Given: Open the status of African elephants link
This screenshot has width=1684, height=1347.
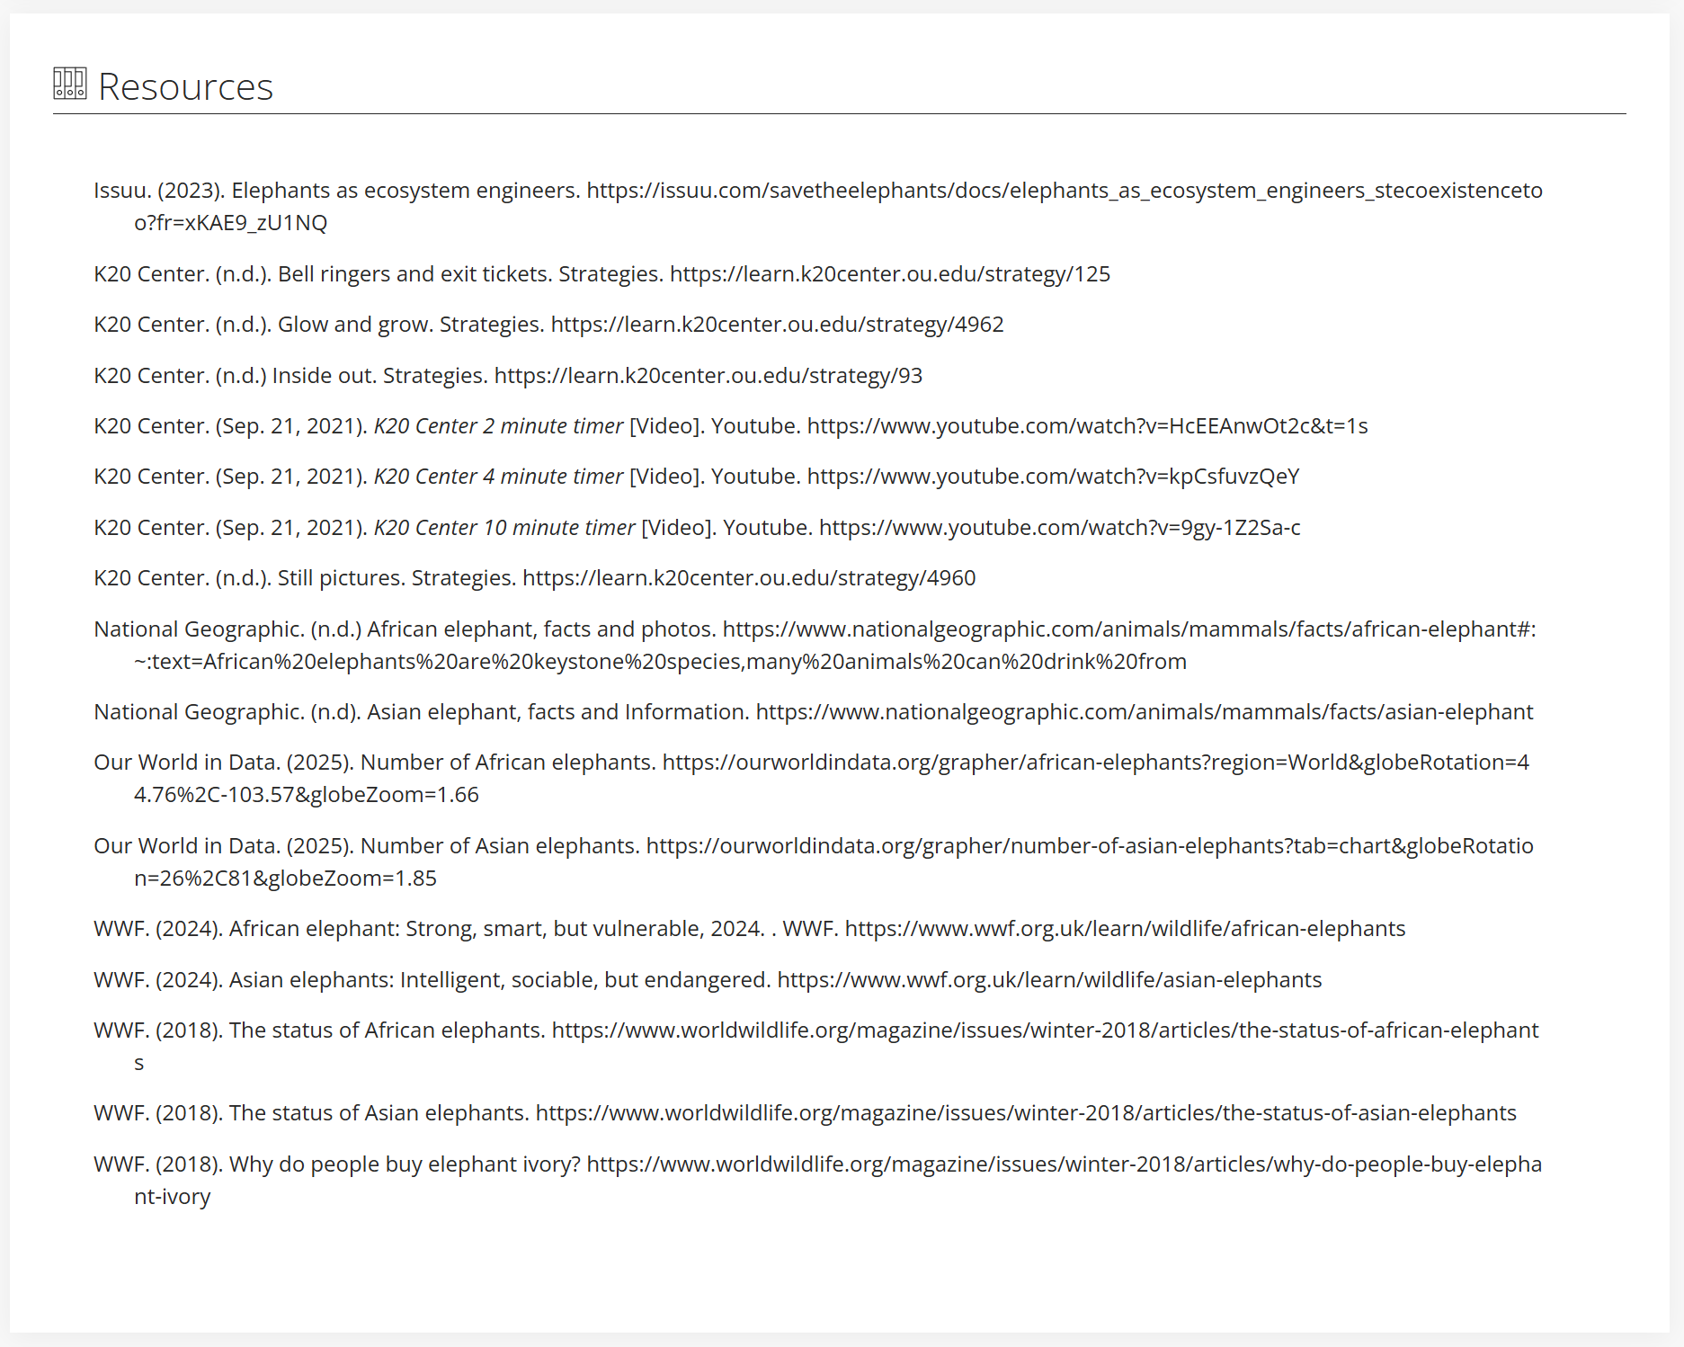Looking at the screenshot, I should coord(1045,1030).
